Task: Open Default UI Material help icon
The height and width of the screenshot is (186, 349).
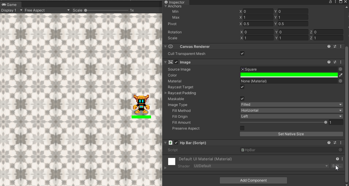Action: pos(337,159)
